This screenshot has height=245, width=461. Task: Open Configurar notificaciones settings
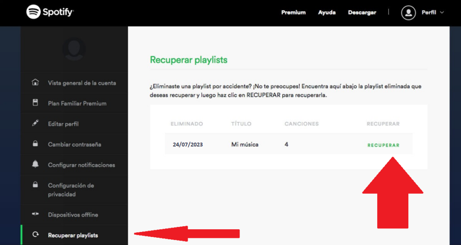[x=81, y=165]
